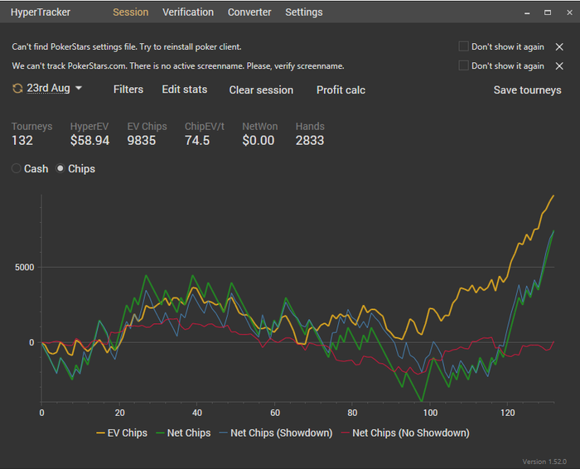Toggle the EV Chips legend swatch
Viewport: 580px width, 469px height.
[x=101, y=433]
